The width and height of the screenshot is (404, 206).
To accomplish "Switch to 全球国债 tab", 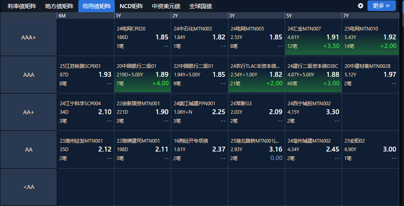I will click(201, 6).
